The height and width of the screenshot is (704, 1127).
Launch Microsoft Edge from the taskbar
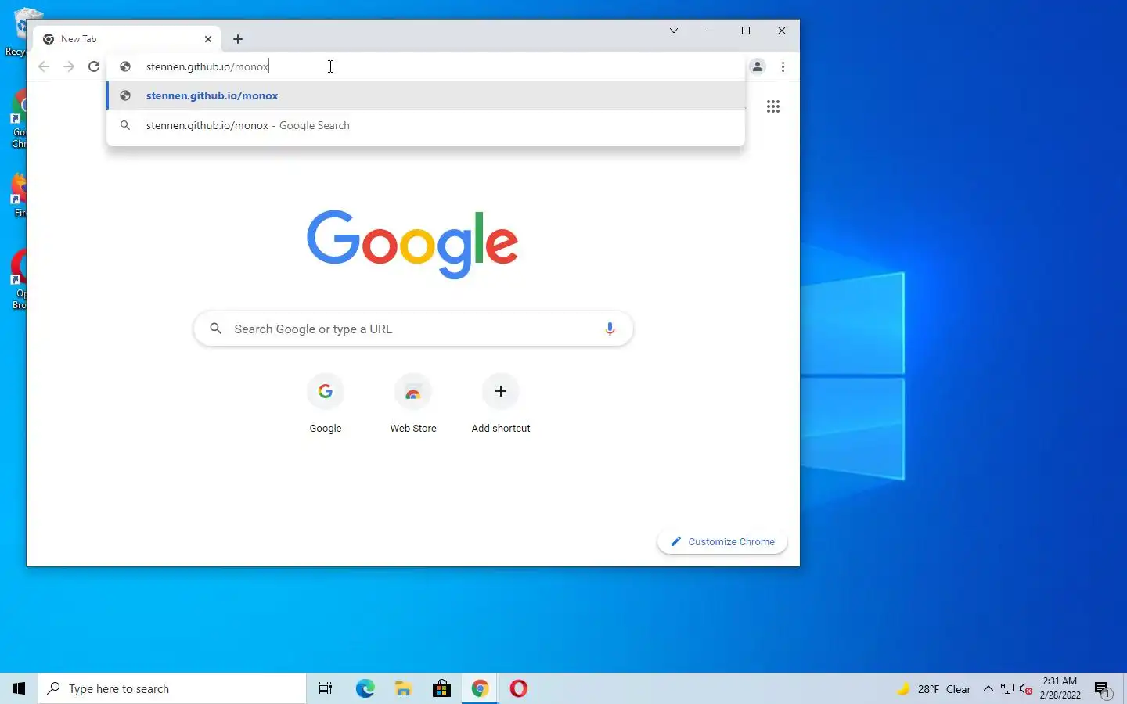pos(365,688)
